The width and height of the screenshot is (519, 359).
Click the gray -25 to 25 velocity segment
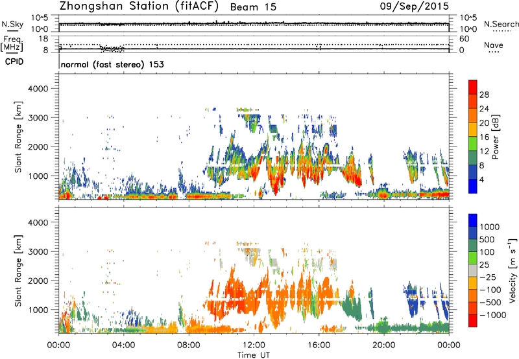point(473,270)
